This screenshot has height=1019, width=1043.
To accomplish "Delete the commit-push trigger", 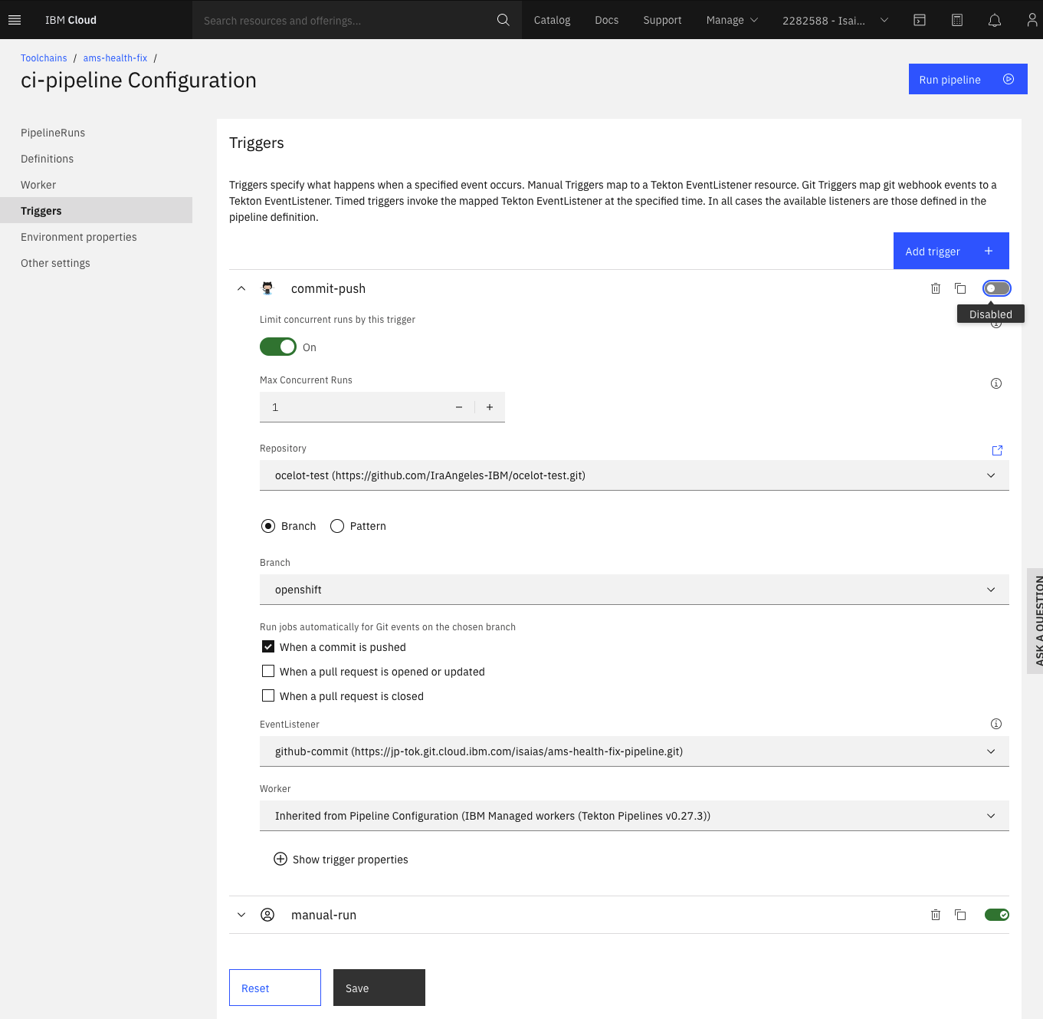I will click(936, 288).
